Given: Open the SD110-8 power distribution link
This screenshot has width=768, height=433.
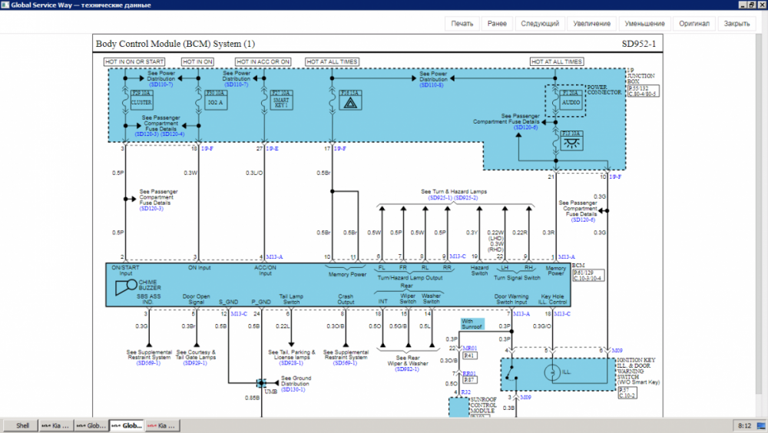Looking at the screenshot, I should tap(434, 85).
